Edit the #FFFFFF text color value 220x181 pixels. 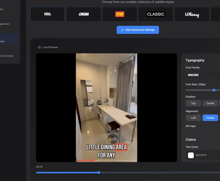(201, 155)
